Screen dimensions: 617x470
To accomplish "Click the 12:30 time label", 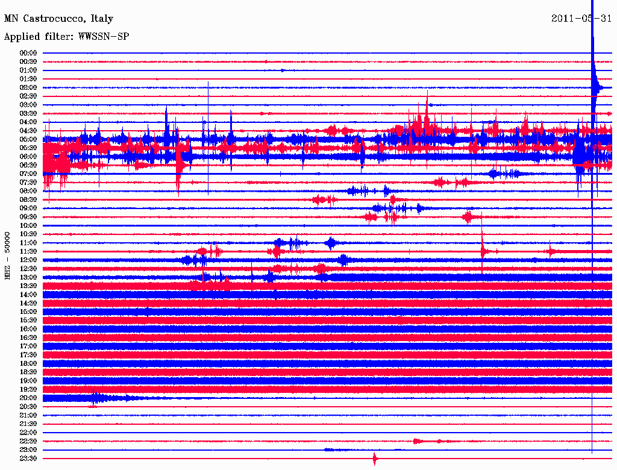I will click(x=28, y=269).
